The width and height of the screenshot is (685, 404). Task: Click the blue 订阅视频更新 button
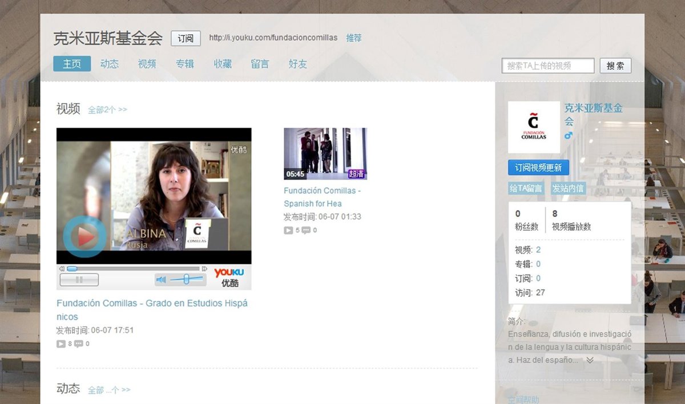pyautogui.click(x=538, y=168)
